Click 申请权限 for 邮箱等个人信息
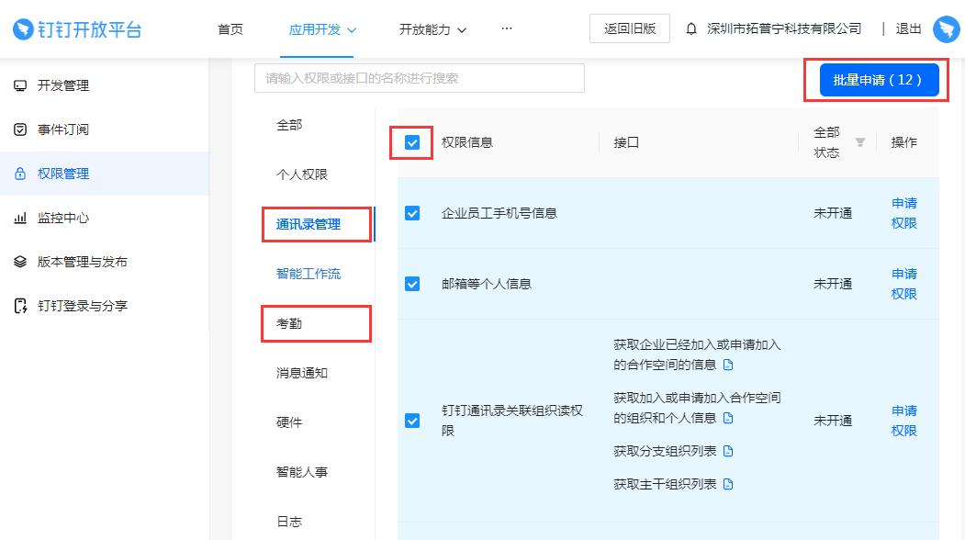The height and width of the screenshot is (540, 965). pos(904,284)
